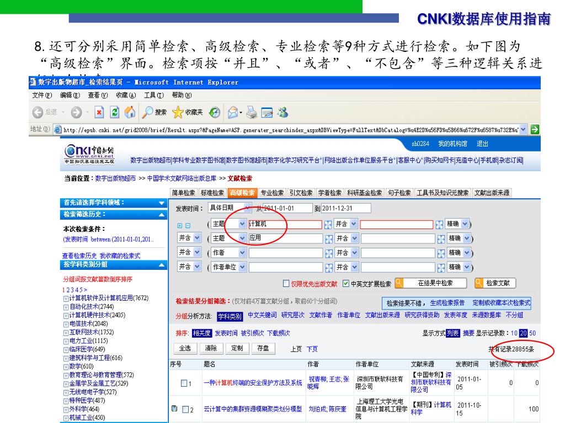This screenshot has width=565, height=423.
Task: Open the 作者 field type dropdown
Action: tap(243, 252)
